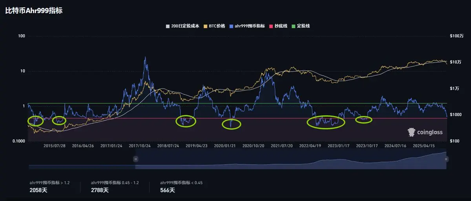Click the right-axis label $1000
The image size is (471, 201).
coord(455,115)
